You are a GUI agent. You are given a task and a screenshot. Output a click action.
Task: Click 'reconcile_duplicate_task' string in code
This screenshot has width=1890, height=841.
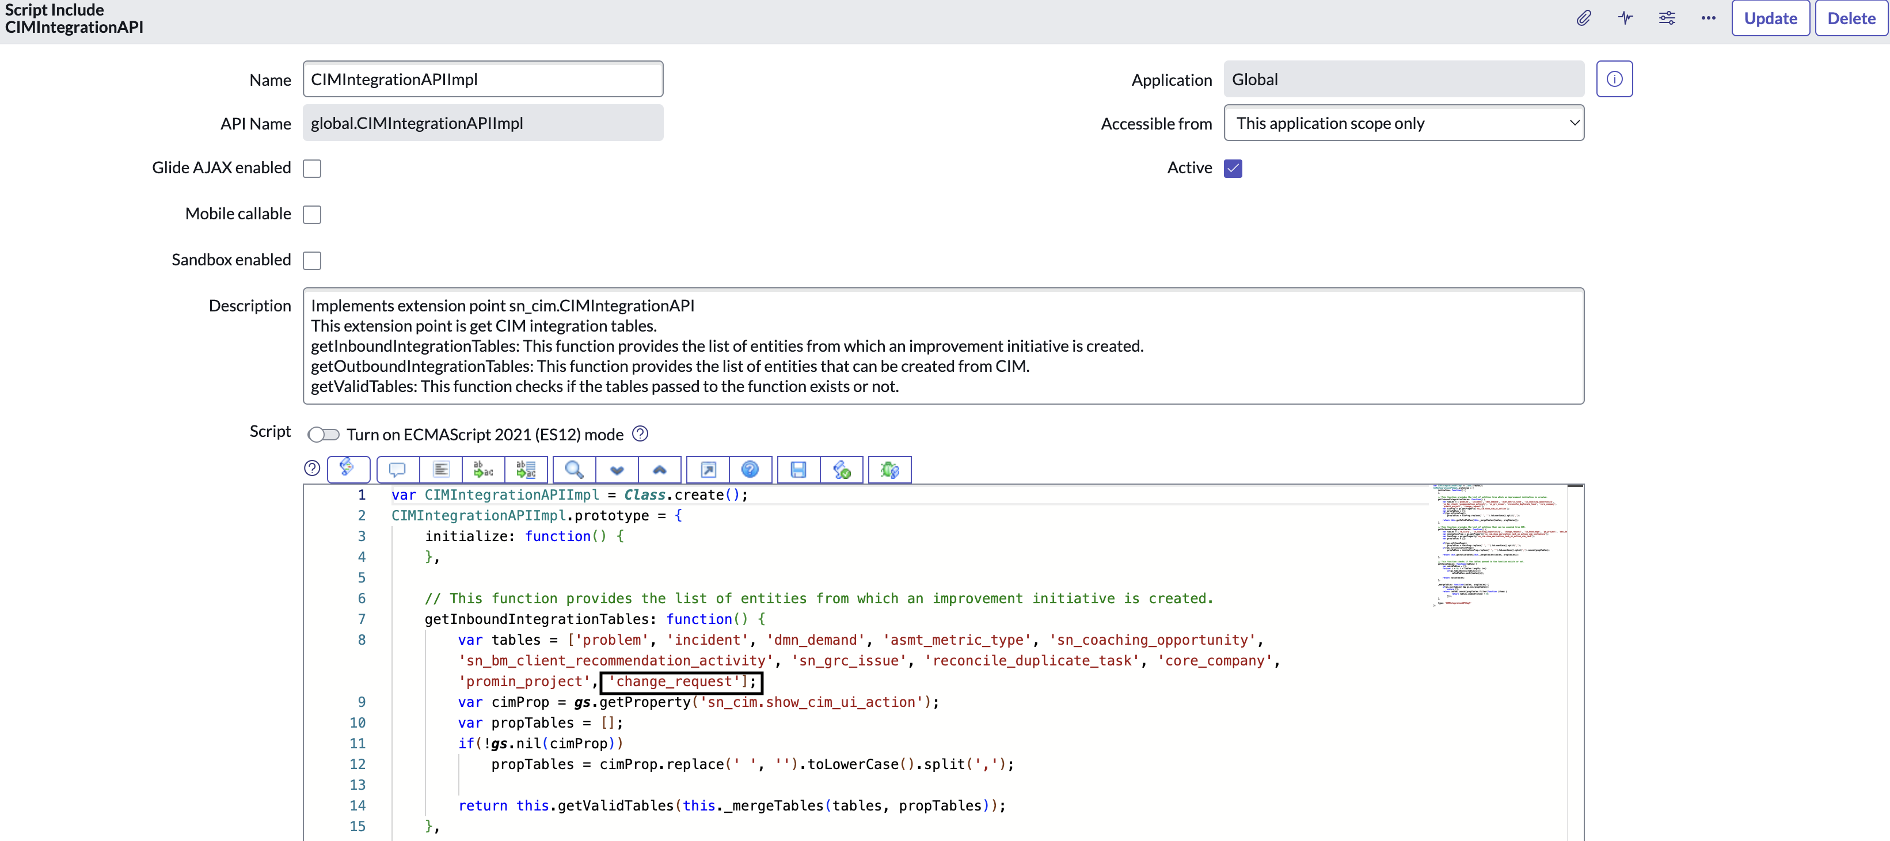1032,661
